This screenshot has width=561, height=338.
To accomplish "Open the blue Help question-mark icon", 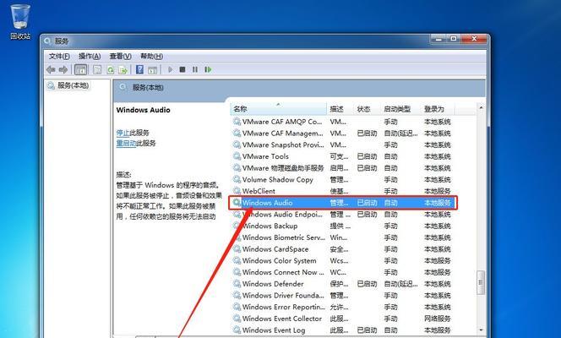I will 139,69.
